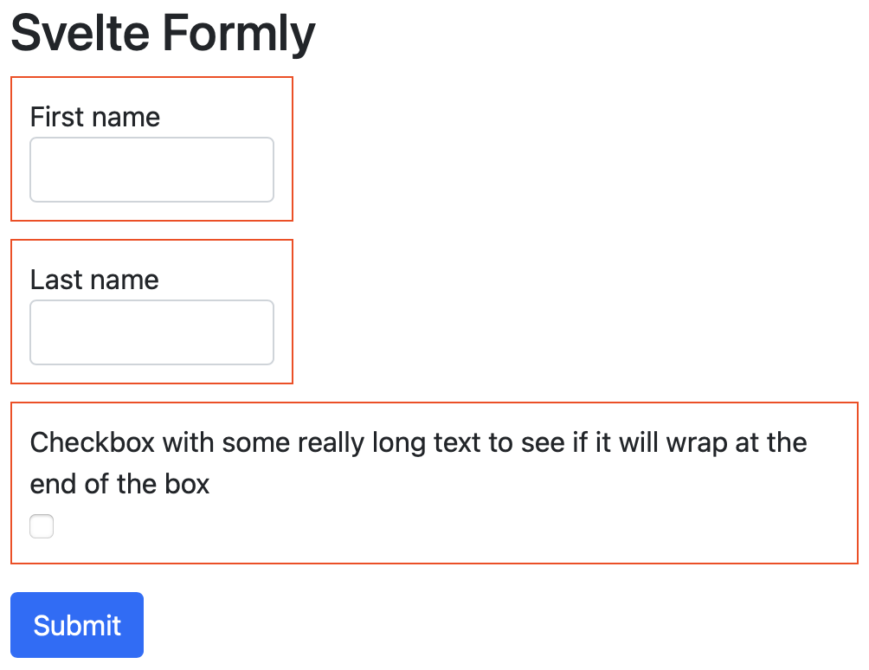
Task: Click the Last name field label
Action: tap(93, 279)
